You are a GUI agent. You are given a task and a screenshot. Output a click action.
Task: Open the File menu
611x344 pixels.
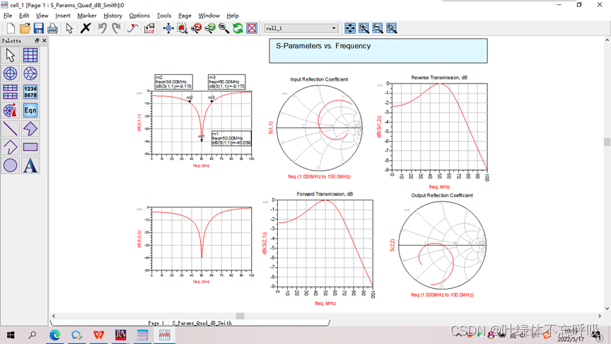8,16
